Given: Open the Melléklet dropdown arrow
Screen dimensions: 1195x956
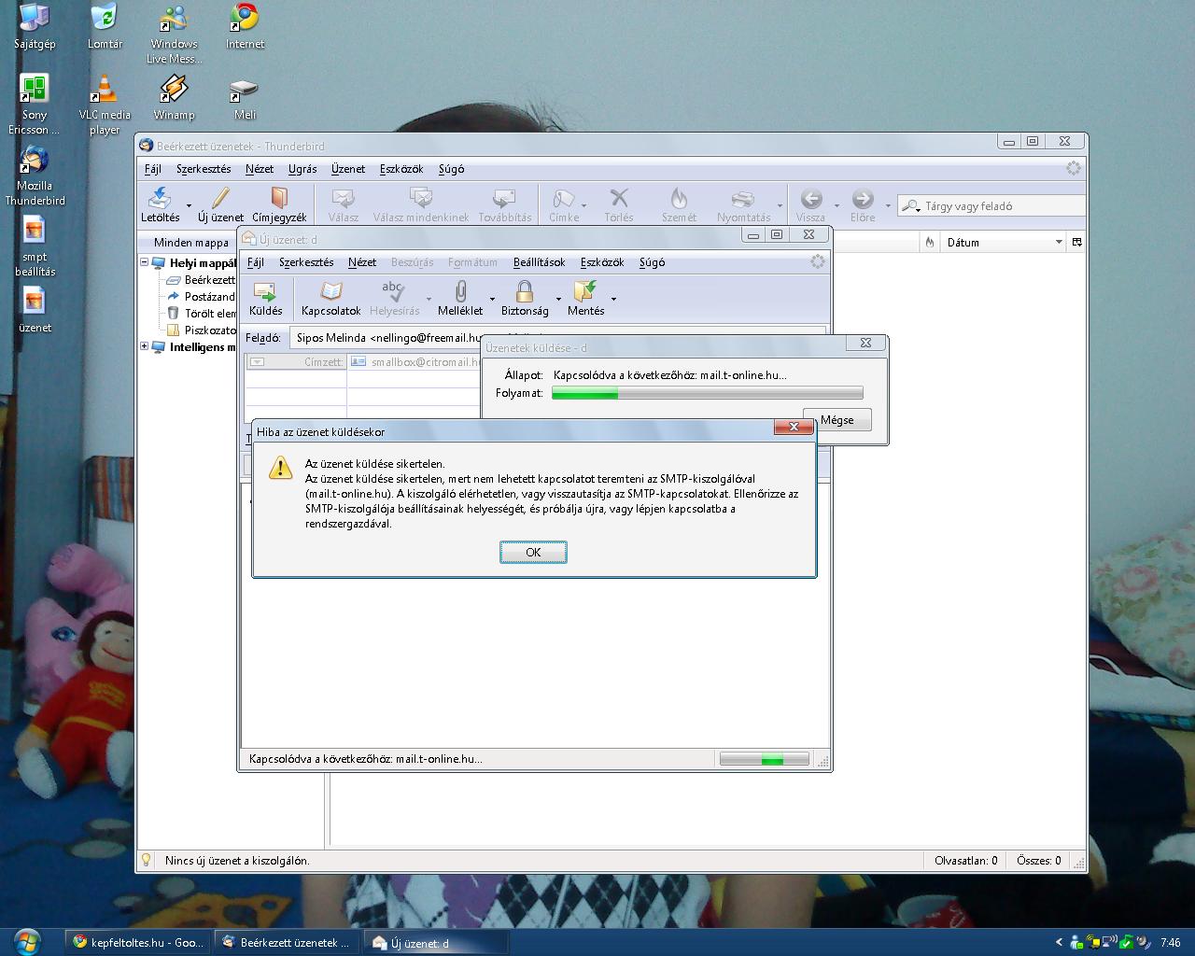Looking at the screenshot, I should point(492,299).
